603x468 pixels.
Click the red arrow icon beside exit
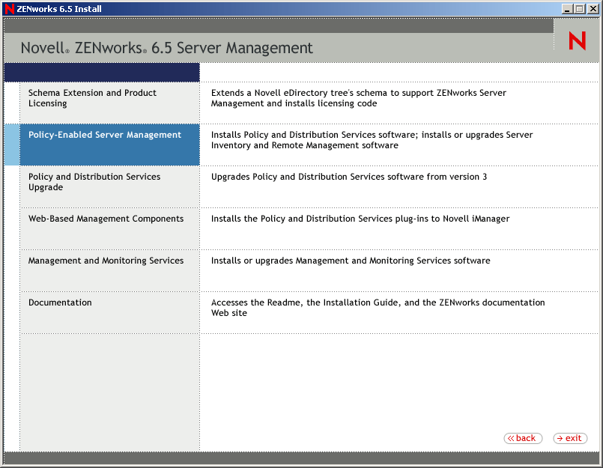point(560,438)
